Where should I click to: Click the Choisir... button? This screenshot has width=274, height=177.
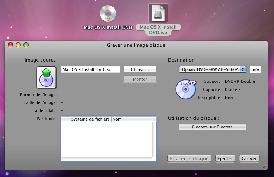coord(140,69)
